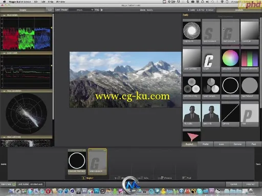Collapse the Hue/Saturation scope

5,91
